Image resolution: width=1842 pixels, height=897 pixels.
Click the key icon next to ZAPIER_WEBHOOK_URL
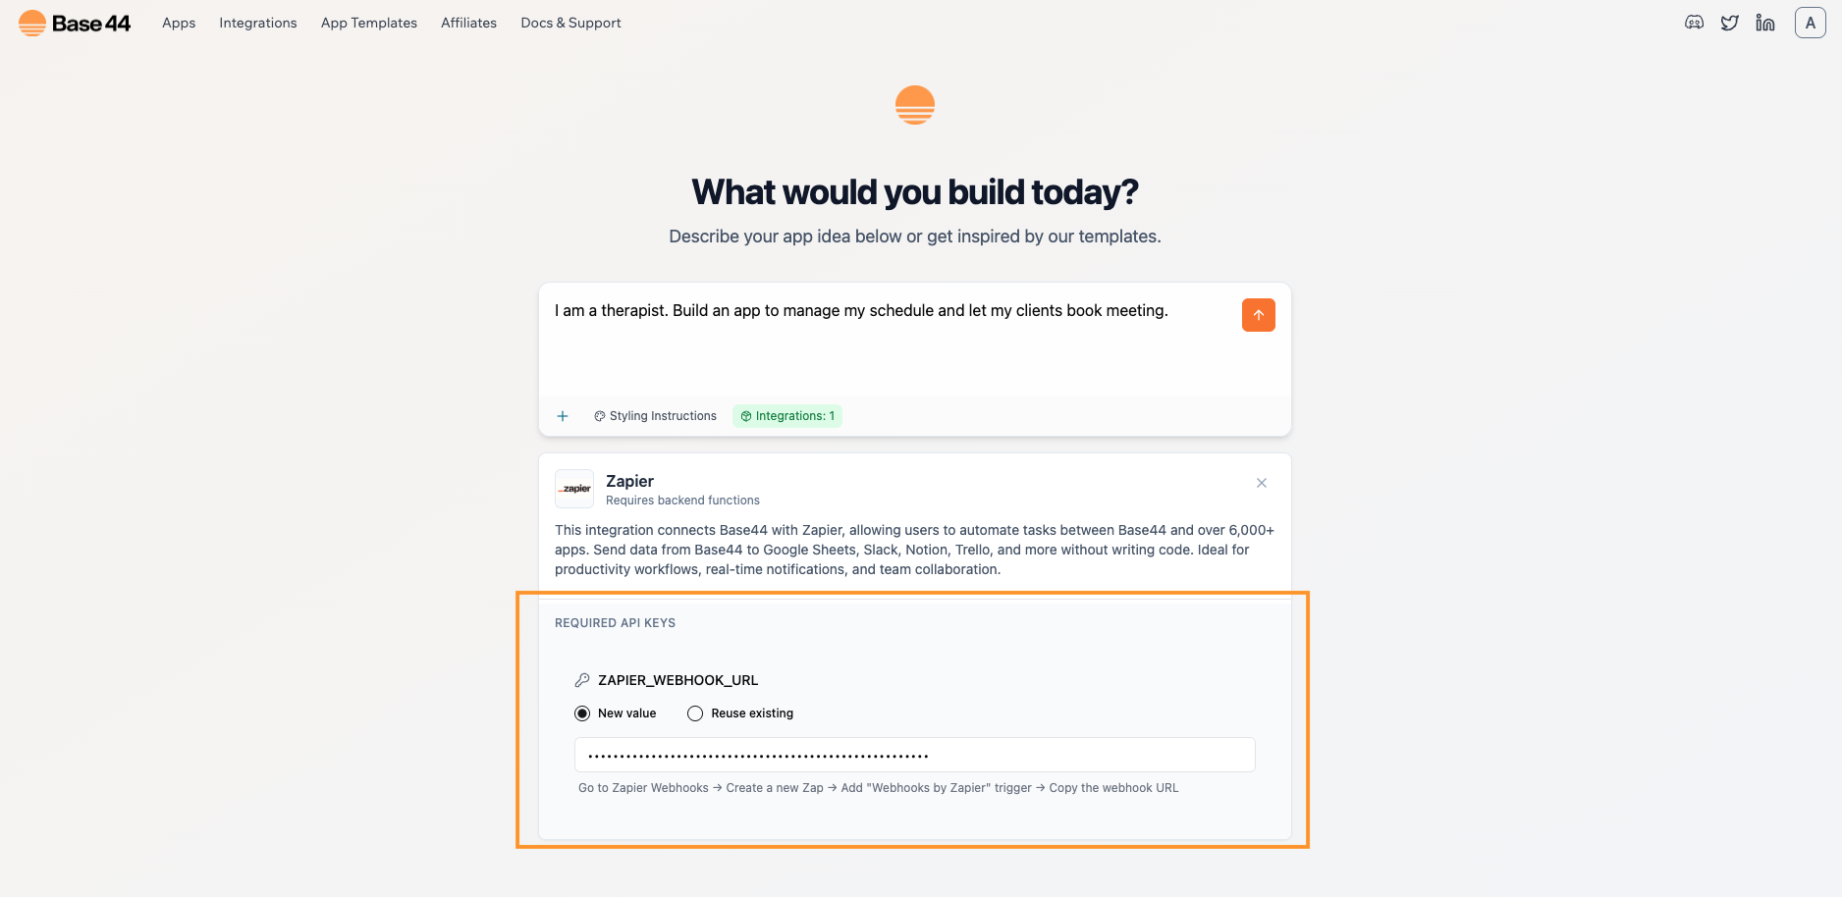[x=582, y=679]
